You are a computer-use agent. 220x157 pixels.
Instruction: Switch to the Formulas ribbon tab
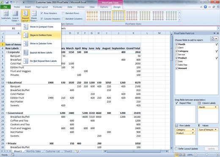coord(58,7)
